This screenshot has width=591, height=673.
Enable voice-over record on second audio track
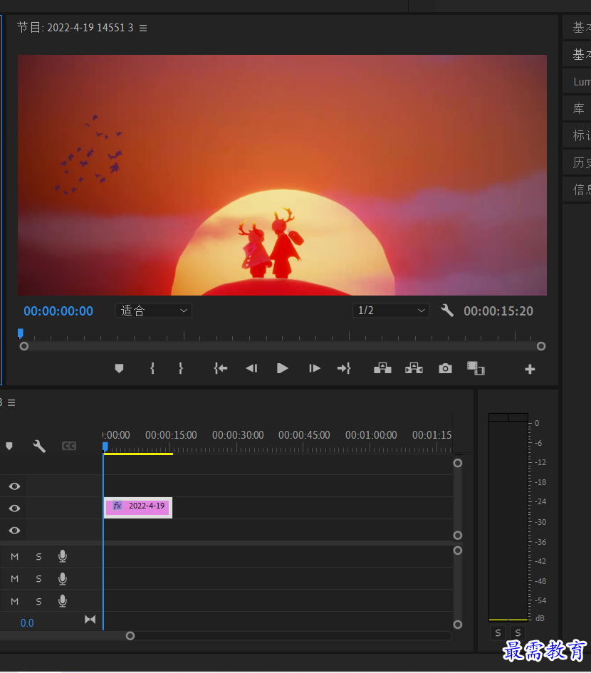point(63,578)
